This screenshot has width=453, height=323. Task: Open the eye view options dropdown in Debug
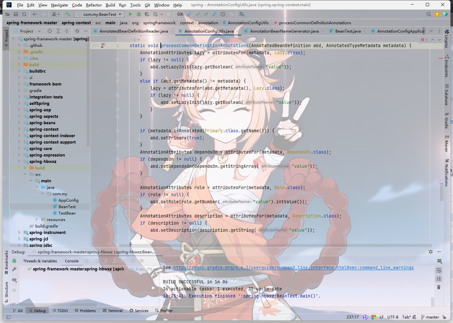15,280
